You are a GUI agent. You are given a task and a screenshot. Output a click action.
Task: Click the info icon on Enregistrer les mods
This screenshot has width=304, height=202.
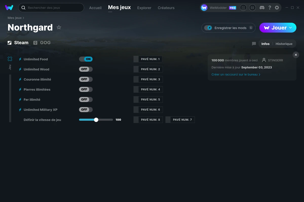click(251, 28)
